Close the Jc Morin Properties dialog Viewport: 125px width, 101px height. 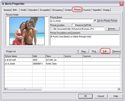click(121, 3)
